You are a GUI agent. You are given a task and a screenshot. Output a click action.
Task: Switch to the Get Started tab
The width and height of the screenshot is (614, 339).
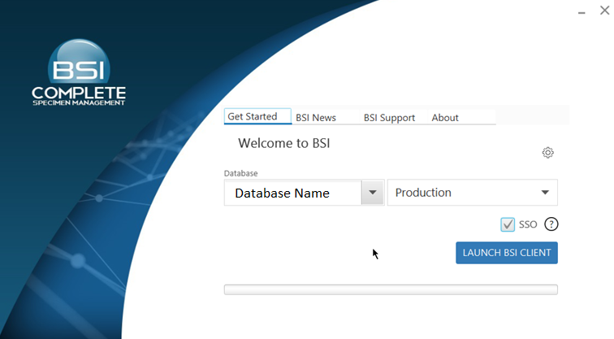pos(257,116)
